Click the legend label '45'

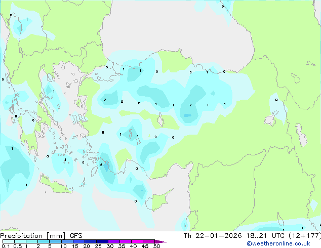point(145,246)
